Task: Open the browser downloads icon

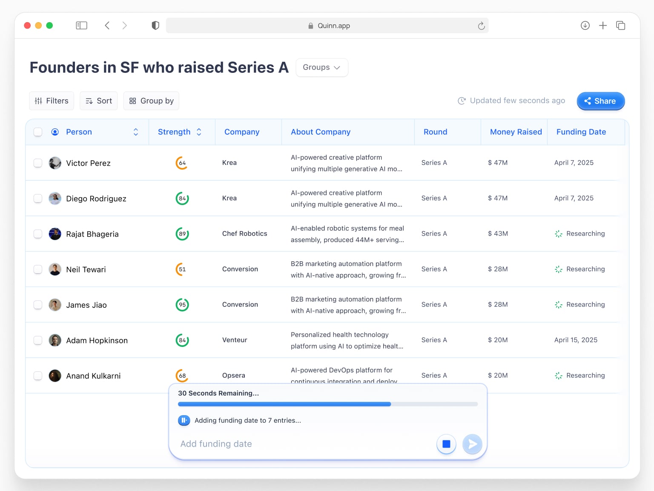Action: [x=585, y=26]
